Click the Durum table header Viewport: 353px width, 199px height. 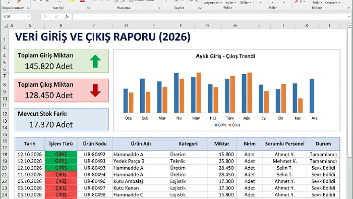[323, 144]
